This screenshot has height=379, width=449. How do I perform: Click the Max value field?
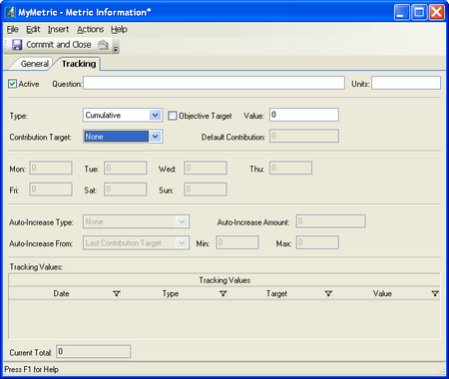click(317, 242)
